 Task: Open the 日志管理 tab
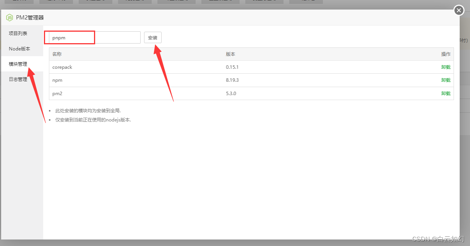[x=22, y=79]
